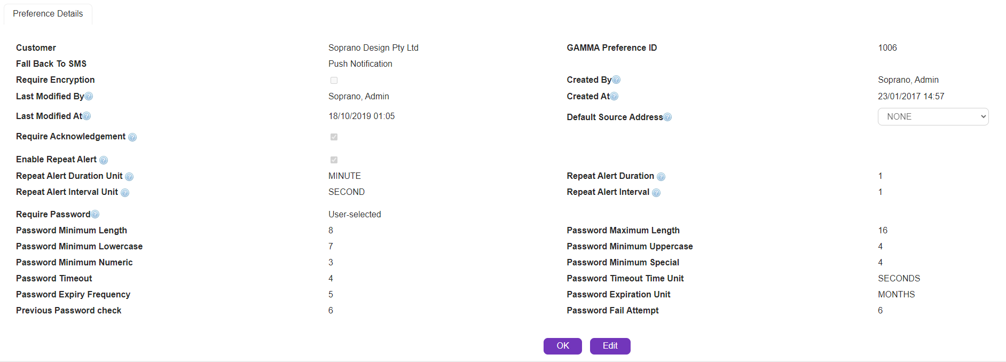Toggle the Require Encryption checkbox
Viewport: 1006px width, 362px height.
334,81
